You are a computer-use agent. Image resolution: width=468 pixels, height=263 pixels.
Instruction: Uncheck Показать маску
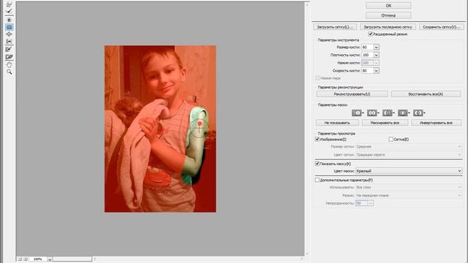[x=317, y=164]
